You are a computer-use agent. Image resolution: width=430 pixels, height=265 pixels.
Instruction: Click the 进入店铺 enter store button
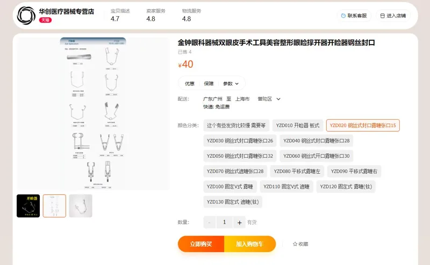coord(393,16)
